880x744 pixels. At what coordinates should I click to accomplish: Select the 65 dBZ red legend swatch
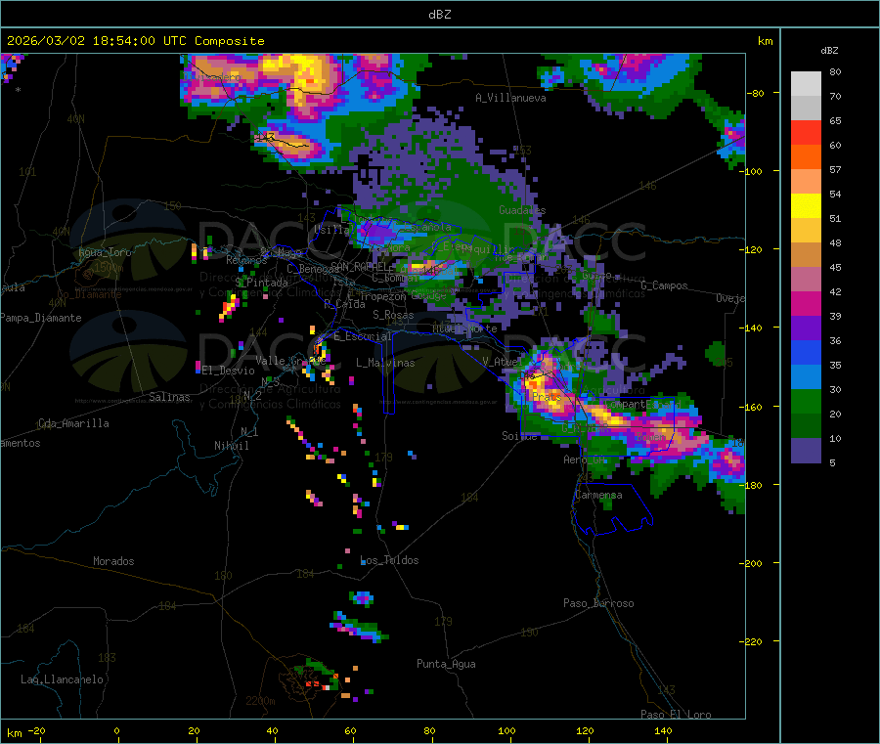tap(806, 132)
